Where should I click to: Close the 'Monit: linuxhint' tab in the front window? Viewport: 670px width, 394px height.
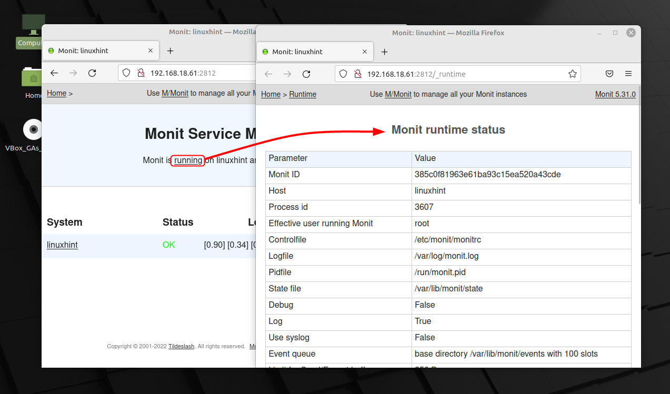coord(365,52)
